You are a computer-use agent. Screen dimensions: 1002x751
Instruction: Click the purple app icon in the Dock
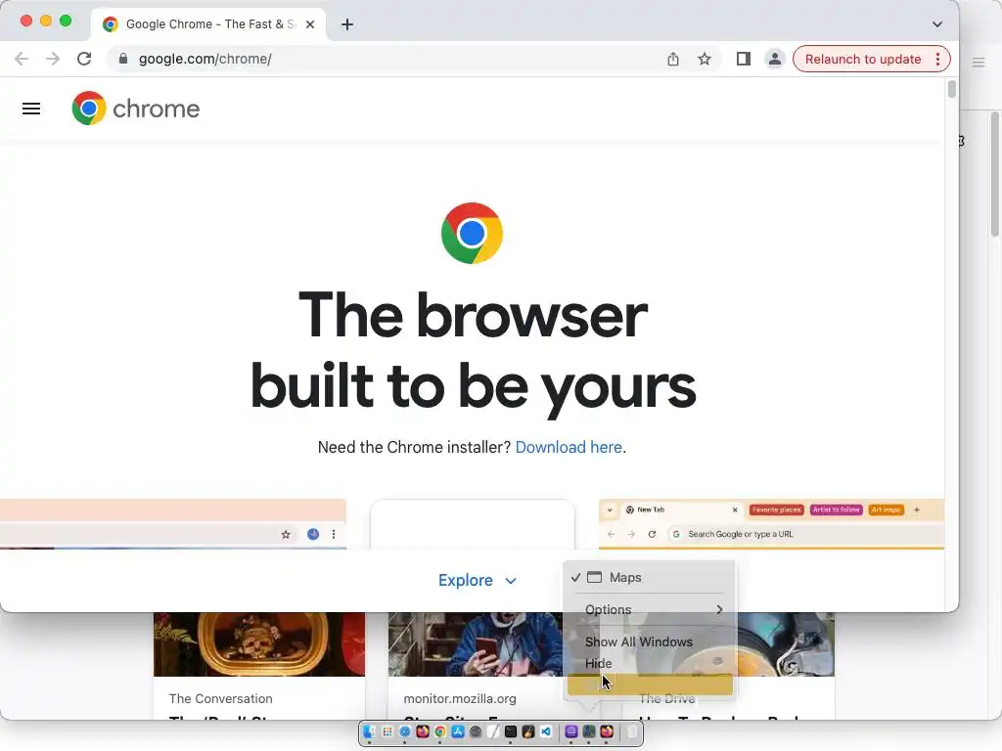pos(571,731)
